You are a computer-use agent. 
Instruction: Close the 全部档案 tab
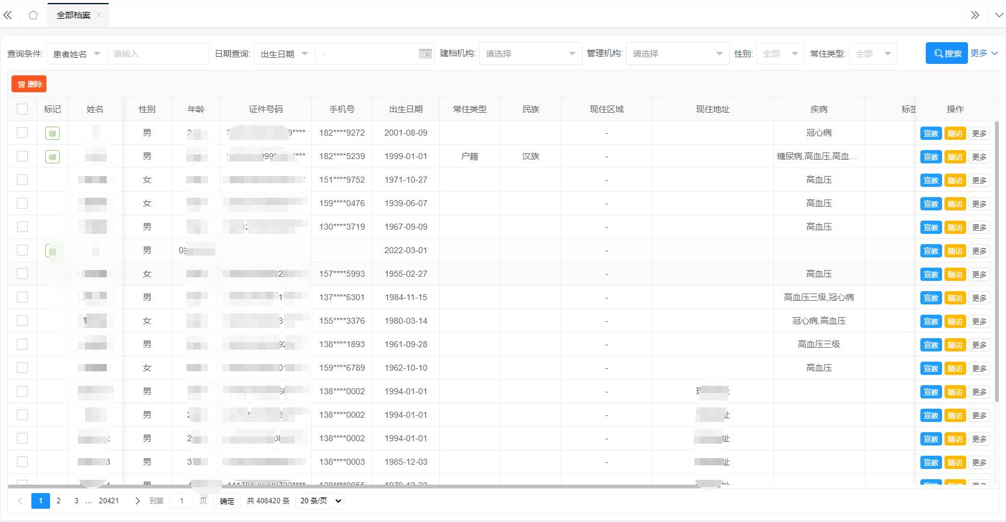(x=99, y=15)
